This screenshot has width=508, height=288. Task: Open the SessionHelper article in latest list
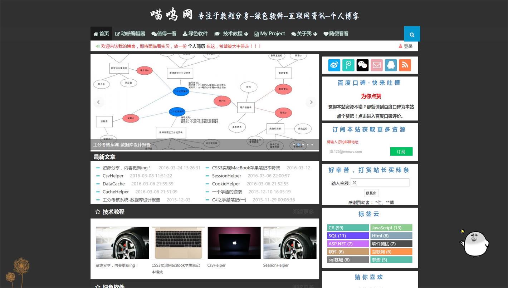click(226, 176)
